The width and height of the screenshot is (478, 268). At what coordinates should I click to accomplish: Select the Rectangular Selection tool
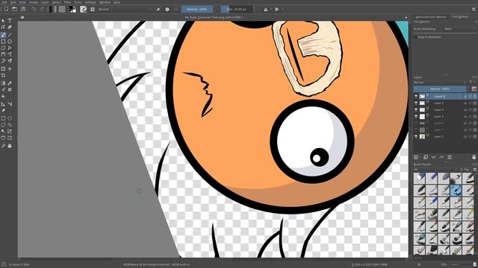3,118
